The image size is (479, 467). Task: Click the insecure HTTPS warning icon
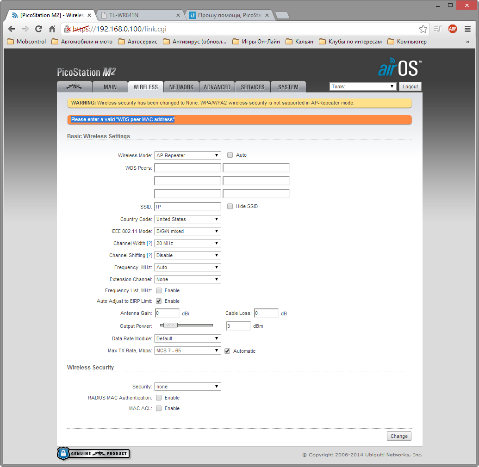pos(68,29)
